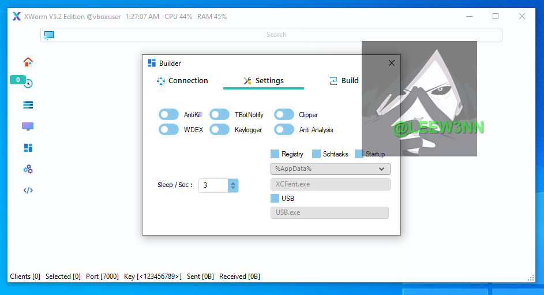This screenshot has height=295, width=544.
Task: Click the code brackets icon in sidebar
Action: tap(28, 191)
